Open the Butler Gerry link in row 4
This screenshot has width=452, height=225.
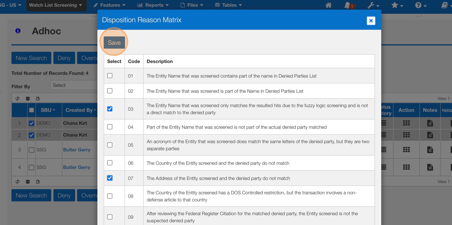pyautogui.click(x=77, y=167)
